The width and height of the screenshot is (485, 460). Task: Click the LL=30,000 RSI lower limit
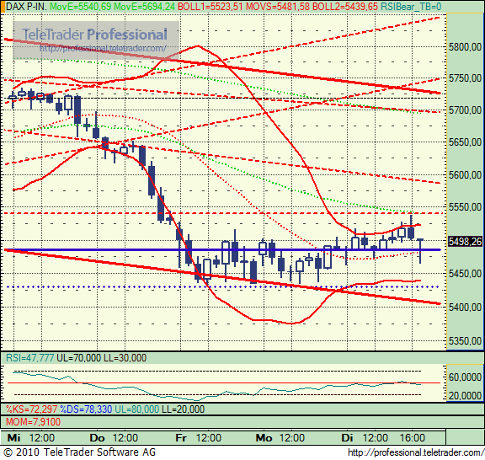pyautogui.click(x=125, y=358)
